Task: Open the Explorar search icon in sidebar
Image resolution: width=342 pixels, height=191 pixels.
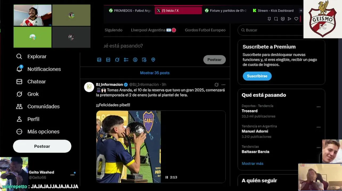Action: coord(19,57)
